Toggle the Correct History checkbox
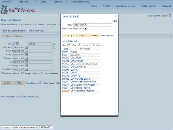The image size is (173, 130). click(22, 73)
